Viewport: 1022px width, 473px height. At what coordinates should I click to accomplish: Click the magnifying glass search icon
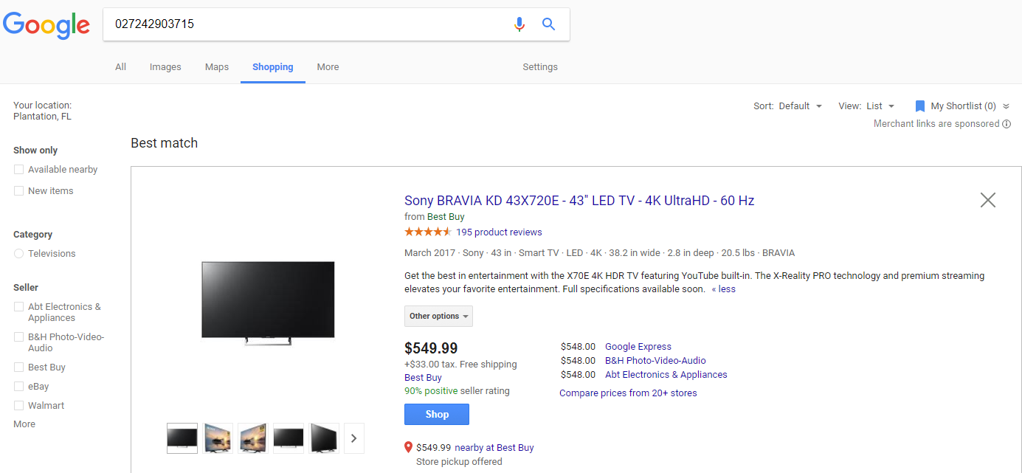pos(548,24)
